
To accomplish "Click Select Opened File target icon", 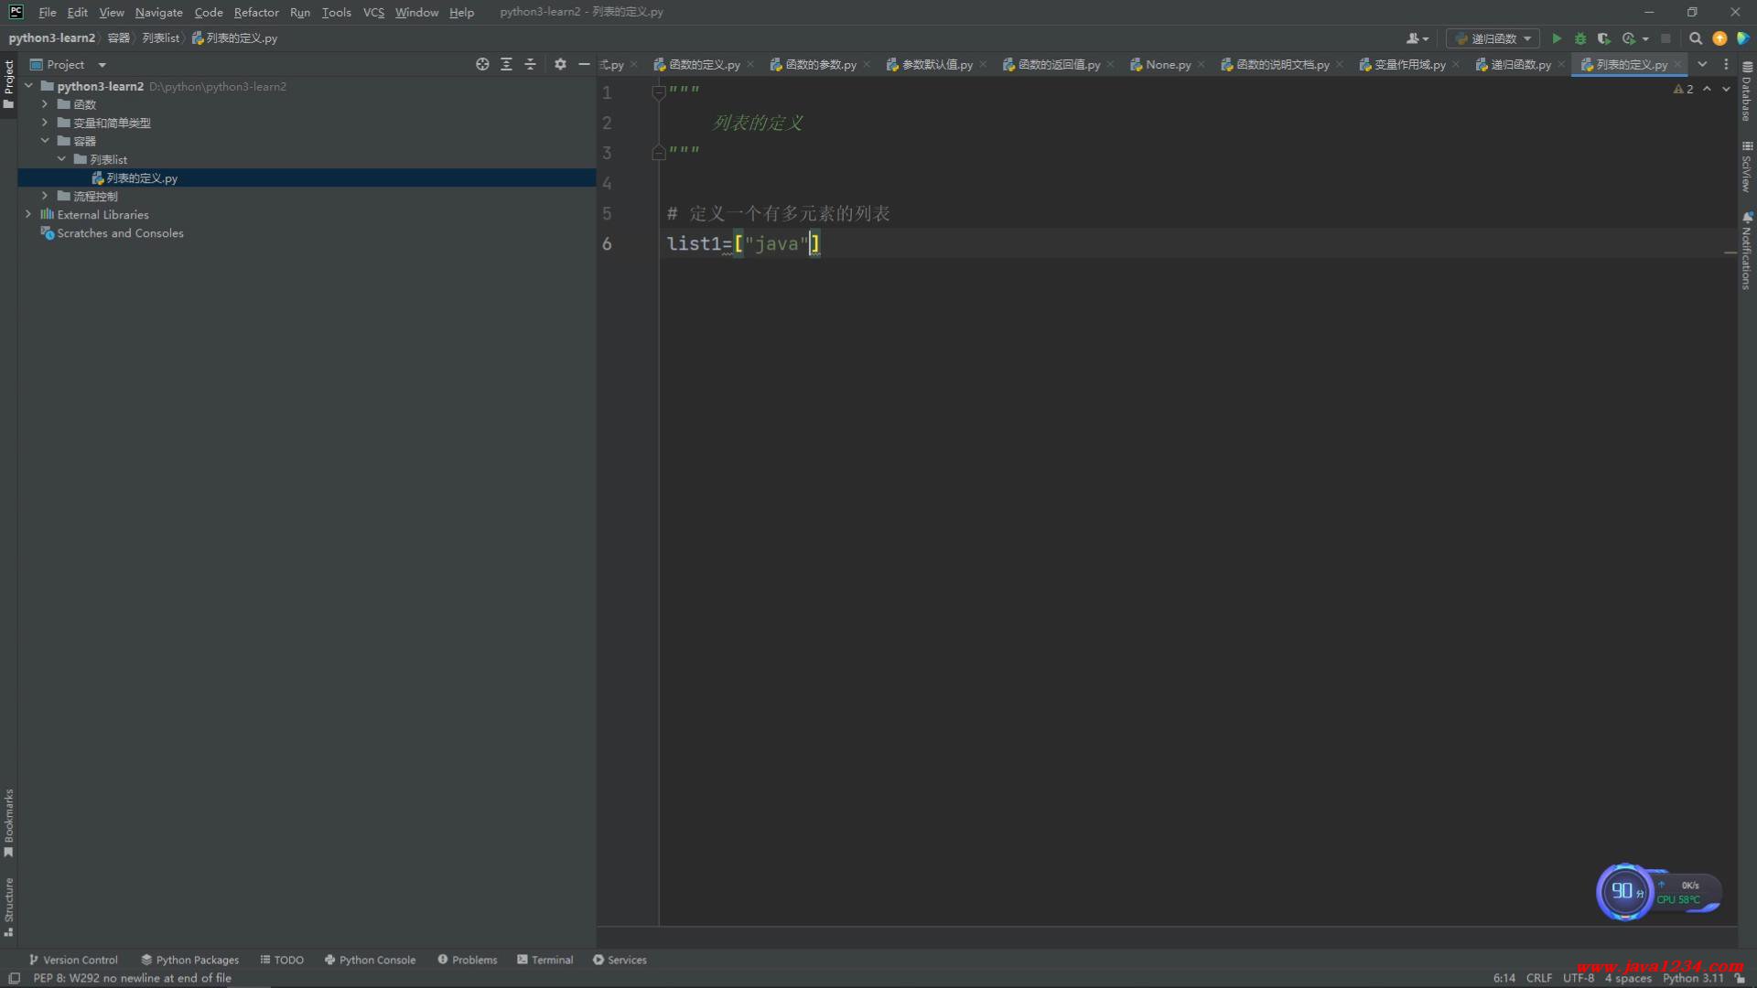I will coord(482,64).
